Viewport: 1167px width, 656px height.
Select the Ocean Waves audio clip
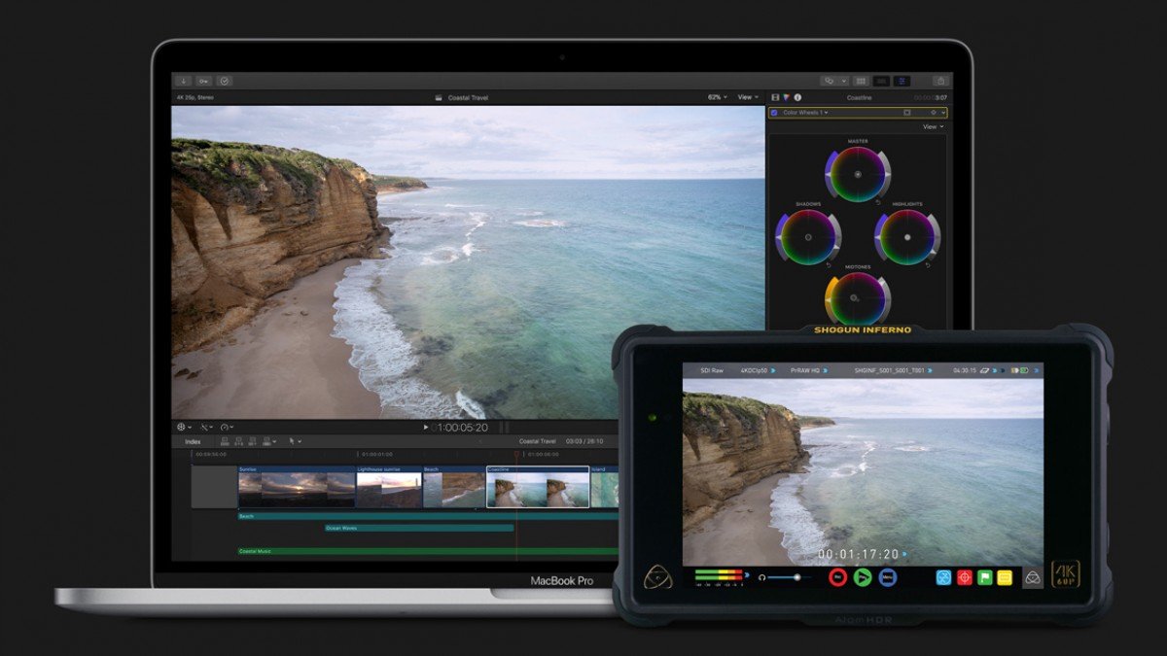pyautogui.click(x=419, y=528)
